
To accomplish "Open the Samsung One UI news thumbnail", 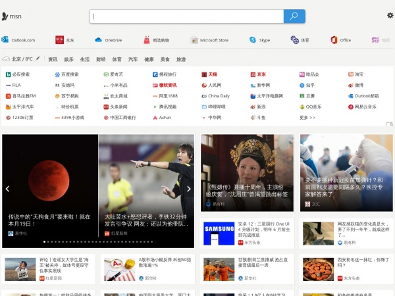I will pyautogui.click(x=219, y=232).
